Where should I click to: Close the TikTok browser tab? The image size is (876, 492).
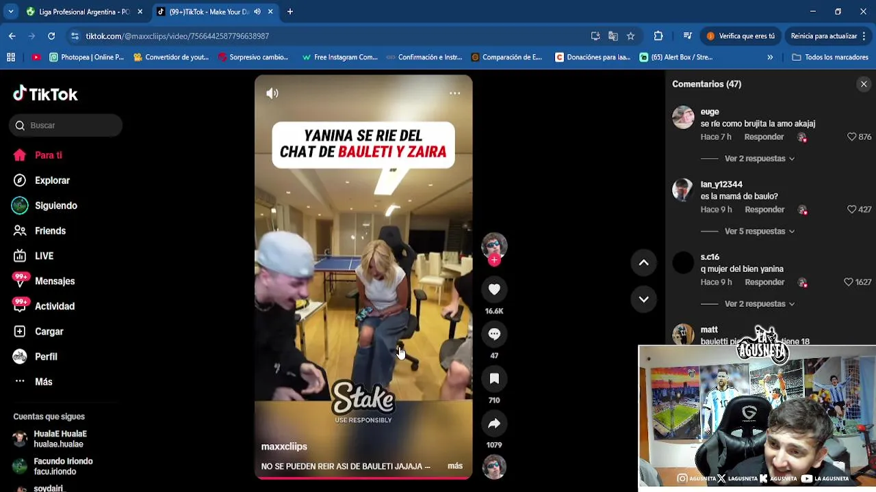coord(270,12)
